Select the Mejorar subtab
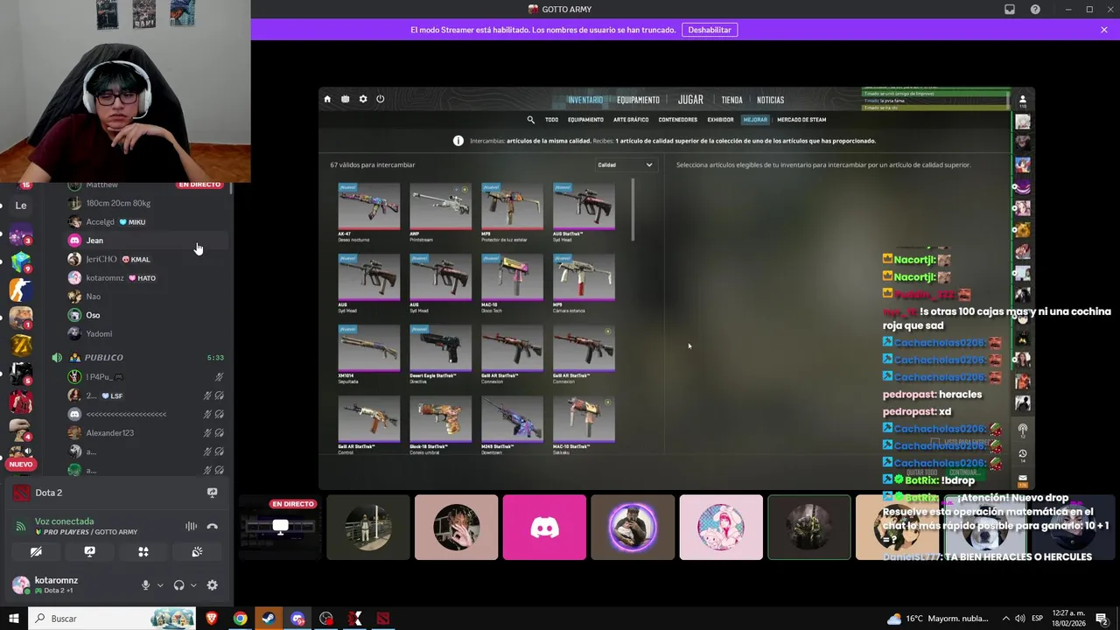Screen dimensions: 1120x630 [755, 120]
